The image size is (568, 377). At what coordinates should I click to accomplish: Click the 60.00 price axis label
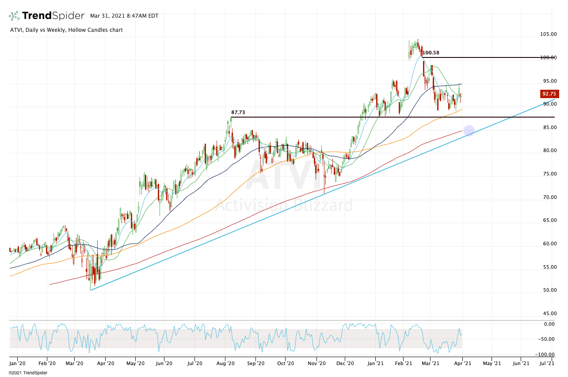[x=551, y=244]
